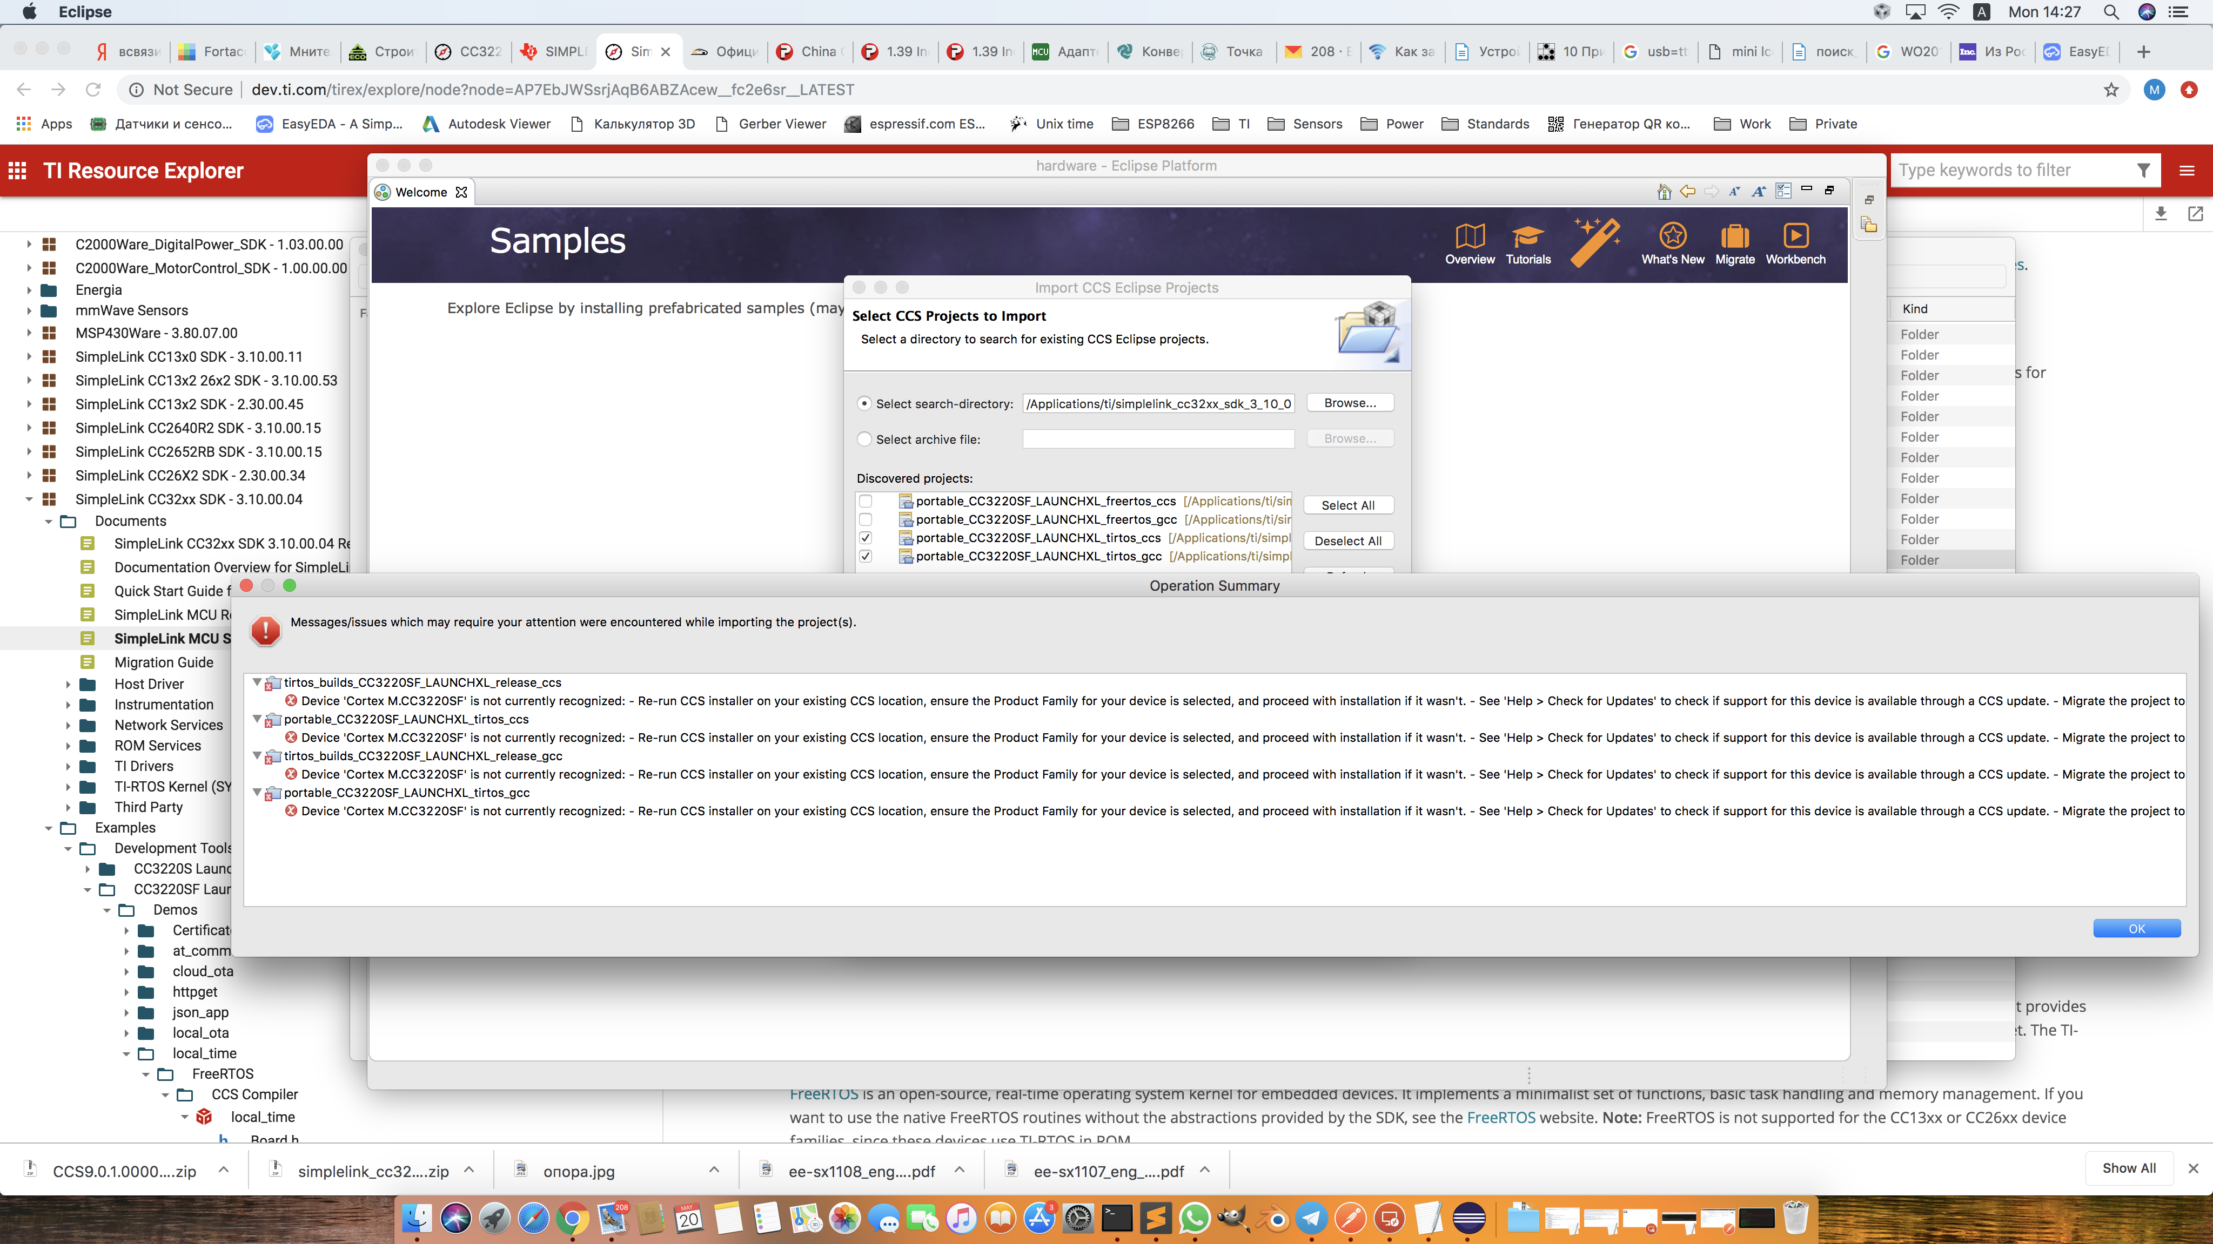The width and height of the screenshot is (2213, 1244).
Task: Open the CCS9.0.1.0000 zip download options
Action: pyautogui.click(x=223, y=1169)
